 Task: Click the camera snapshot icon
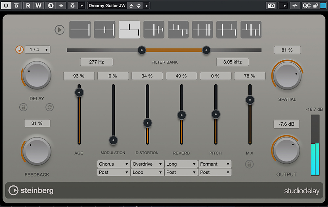click(271, 6)
